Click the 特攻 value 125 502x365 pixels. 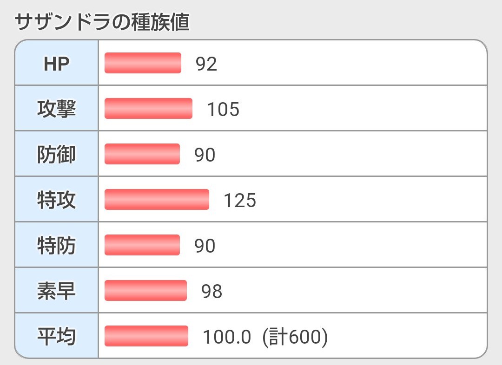point(240,201)
